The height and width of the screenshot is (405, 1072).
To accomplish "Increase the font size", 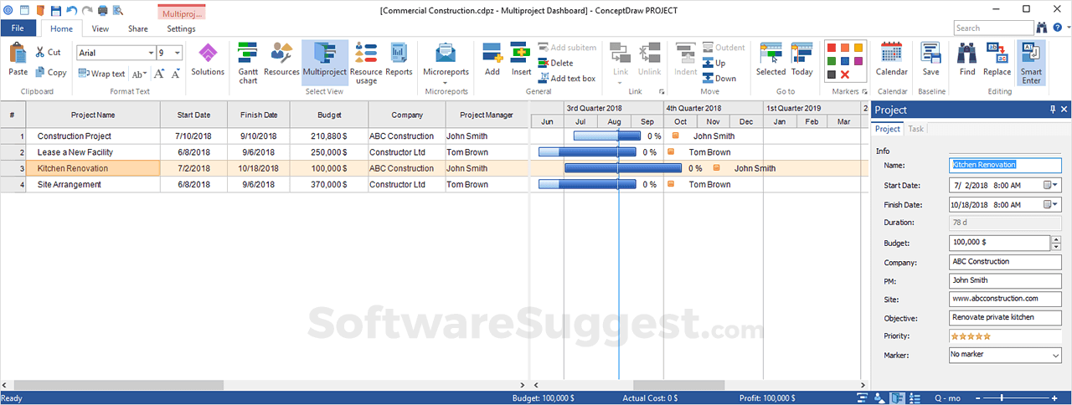I will [159, 74].
